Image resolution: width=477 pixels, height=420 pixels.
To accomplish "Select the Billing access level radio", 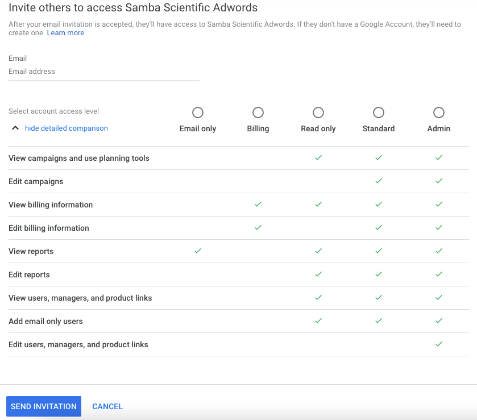I will 258,113.
